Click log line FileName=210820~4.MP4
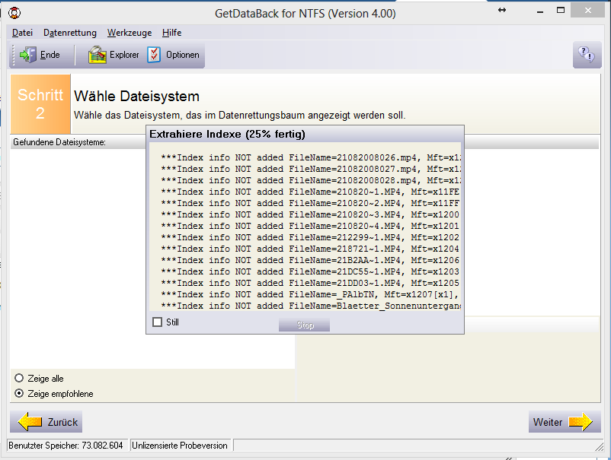611x460 pixels. (311, 226)
